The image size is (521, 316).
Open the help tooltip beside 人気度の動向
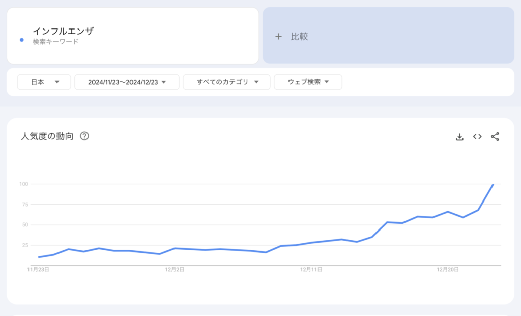tap(84, 136)
